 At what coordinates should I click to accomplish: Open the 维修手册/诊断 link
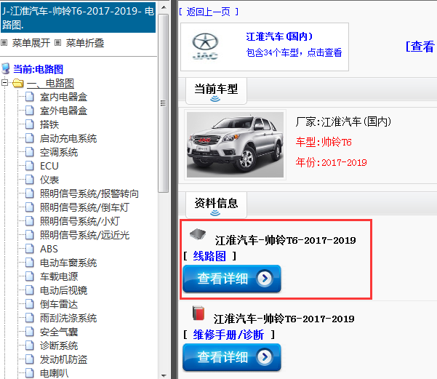pos(228,335)
